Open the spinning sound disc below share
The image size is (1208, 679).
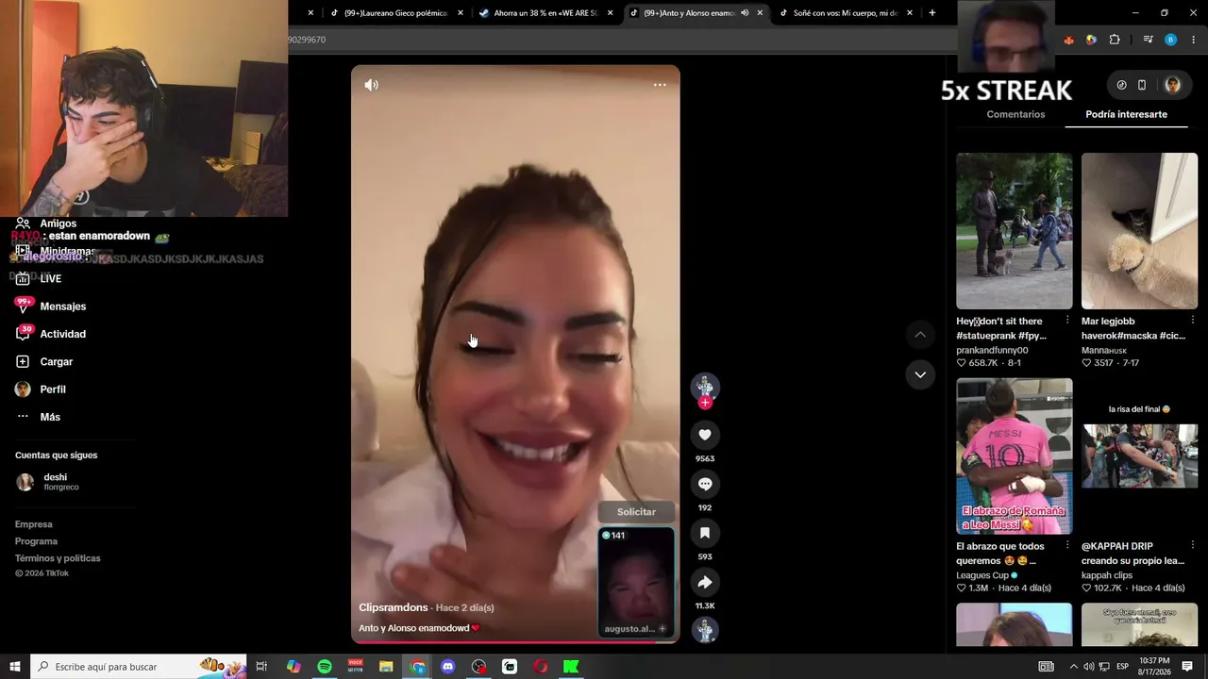click(x=705, y=629)
